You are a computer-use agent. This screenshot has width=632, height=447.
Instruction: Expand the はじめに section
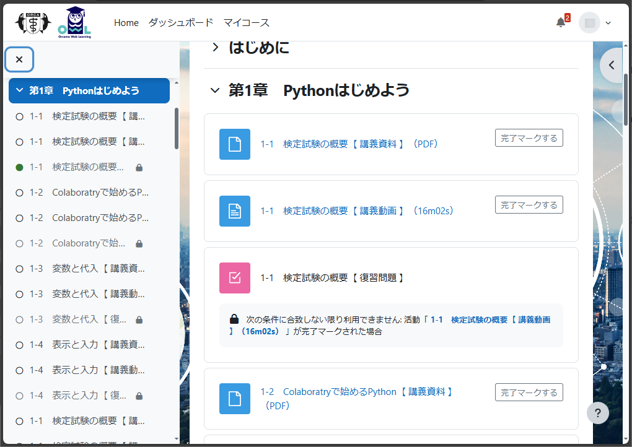(216, 48)
